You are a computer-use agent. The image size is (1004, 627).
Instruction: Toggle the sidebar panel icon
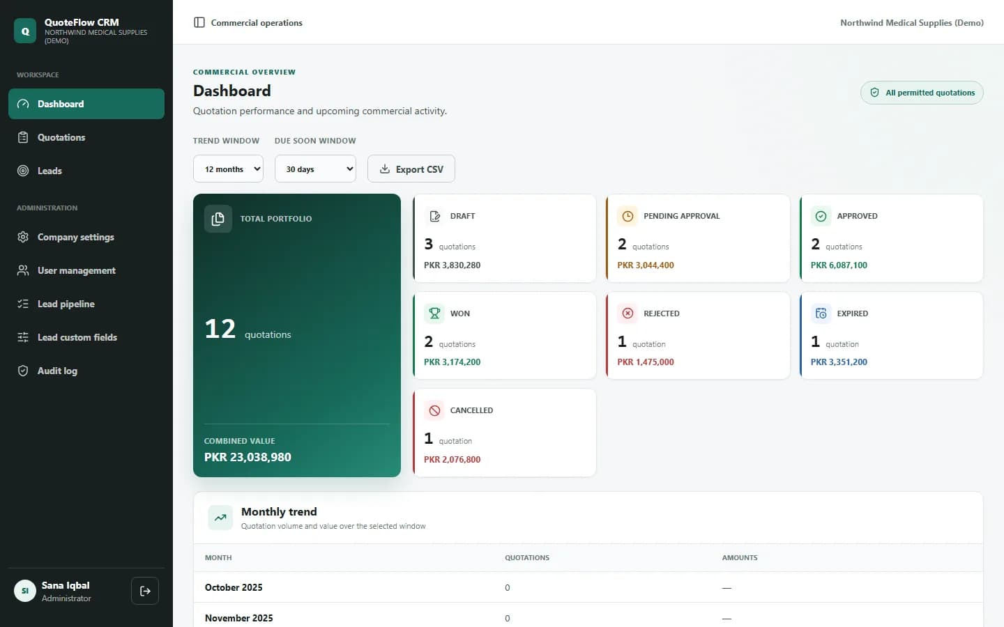click(199, 22)
